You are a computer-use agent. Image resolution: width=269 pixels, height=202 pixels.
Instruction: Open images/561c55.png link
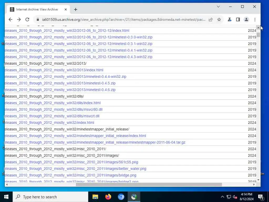(71, 162)
